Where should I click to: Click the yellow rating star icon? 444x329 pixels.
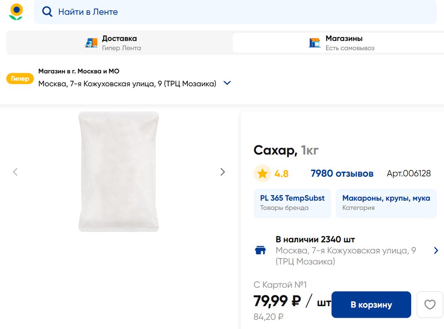[262, 174]
